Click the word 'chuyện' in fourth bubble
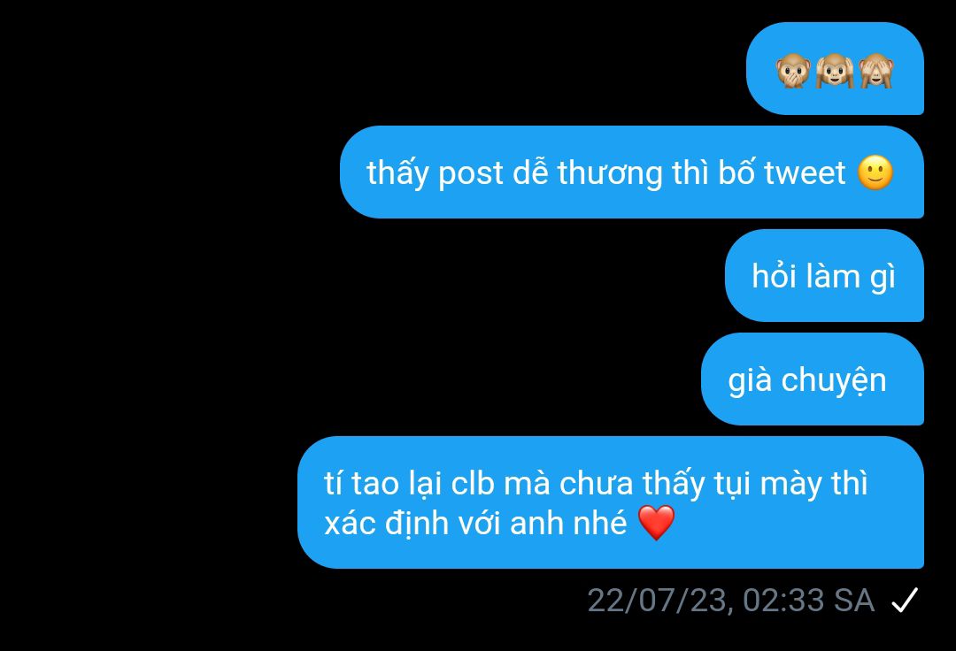This screenshot has width=956, height=651. pos(834,381)
